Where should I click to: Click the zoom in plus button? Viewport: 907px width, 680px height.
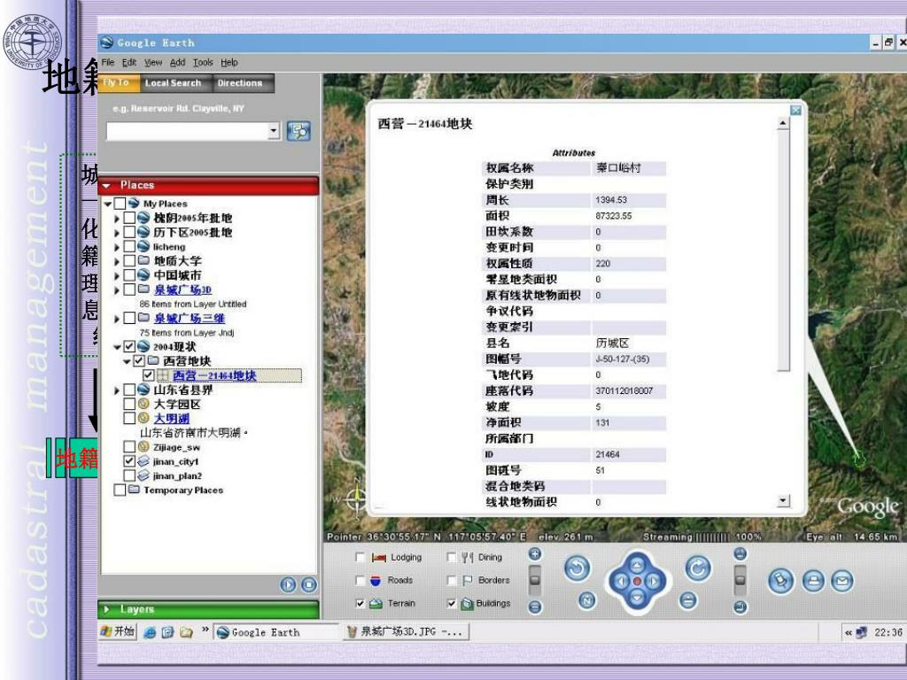(535, 554)
